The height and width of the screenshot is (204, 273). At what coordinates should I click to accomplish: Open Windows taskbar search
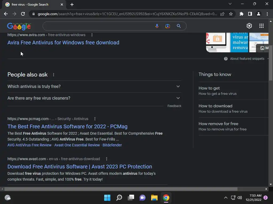coord(119,198)
